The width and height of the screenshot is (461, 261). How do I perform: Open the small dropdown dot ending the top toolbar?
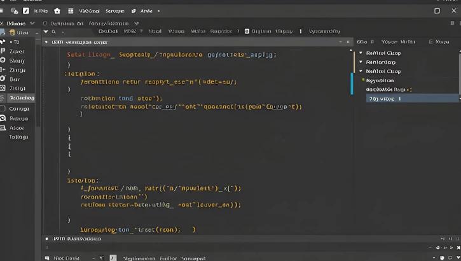(x=159, y=11)
